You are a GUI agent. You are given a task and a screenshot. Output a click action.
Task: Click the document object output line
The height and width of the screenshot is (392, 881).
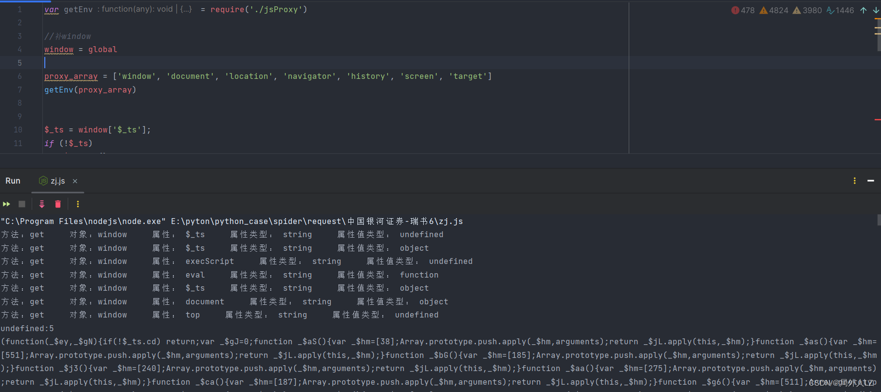pos(225,302)
